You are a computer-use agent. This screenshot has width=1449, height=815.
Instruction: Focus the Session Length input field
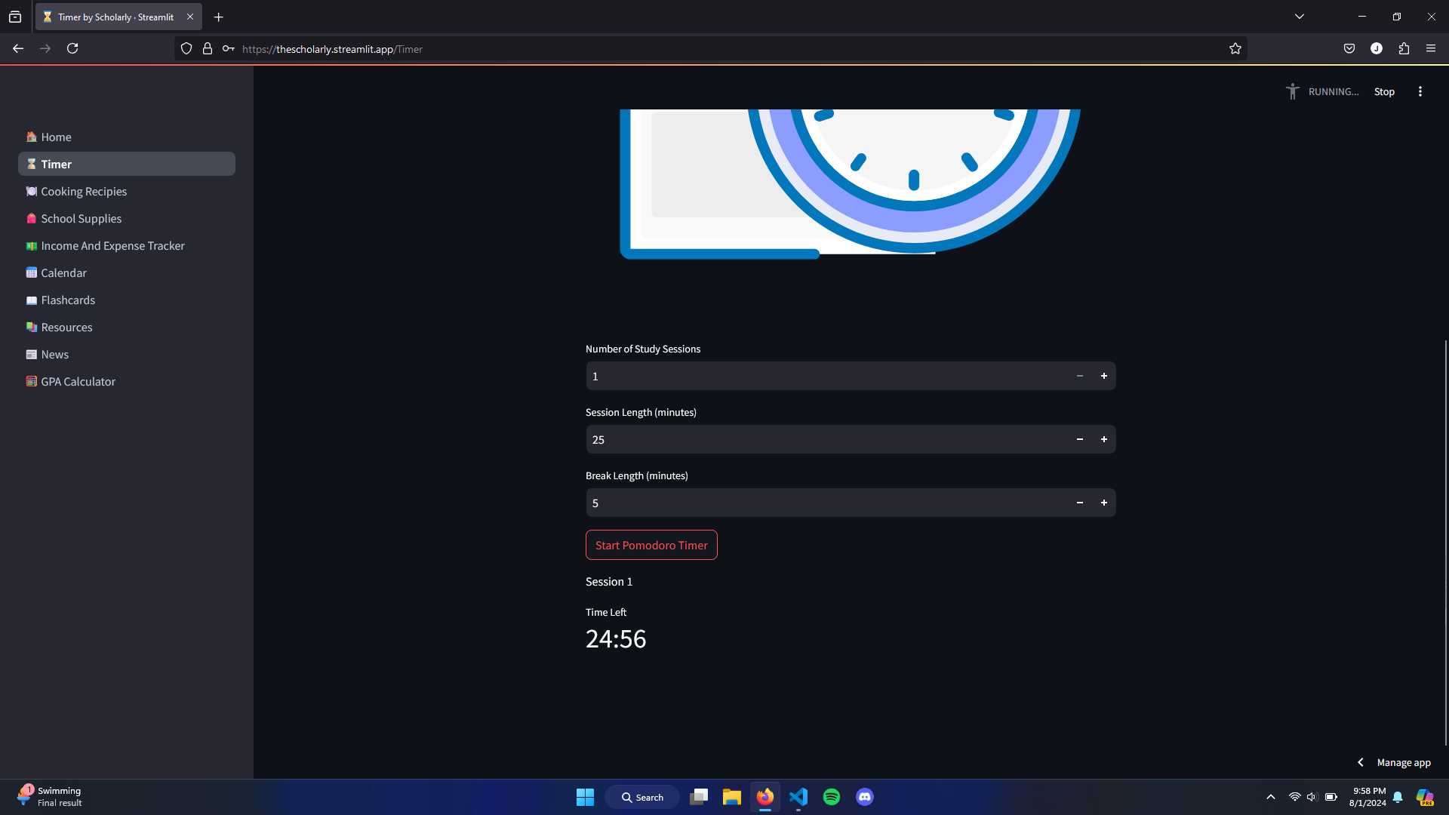[826, 439]
